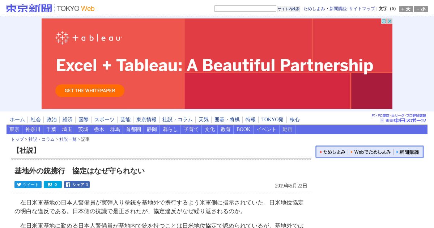Close the Tableau ad with X icon
The image size is (434, 228).
point(390,21)
